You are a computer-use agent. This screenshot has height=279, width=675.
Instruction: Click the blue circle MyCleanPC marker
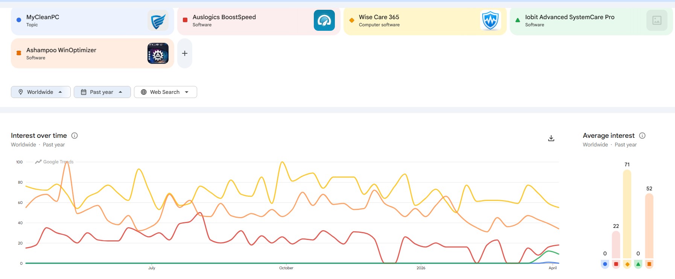click(x=19, y=20)
